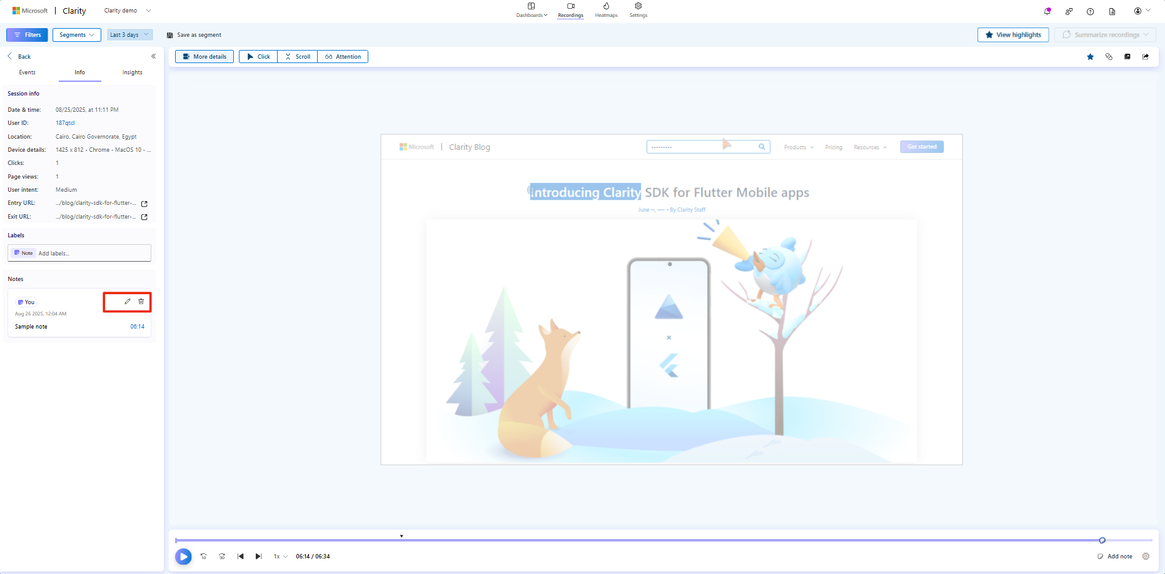
Task: Rewind recording by 10 seconds
Action: click(x=203, y=557)
